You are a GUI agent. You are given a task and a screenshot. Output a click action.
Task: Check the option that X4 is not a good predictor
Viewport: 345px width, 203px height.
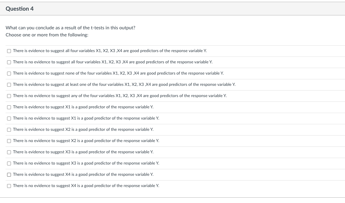[9, 186]
